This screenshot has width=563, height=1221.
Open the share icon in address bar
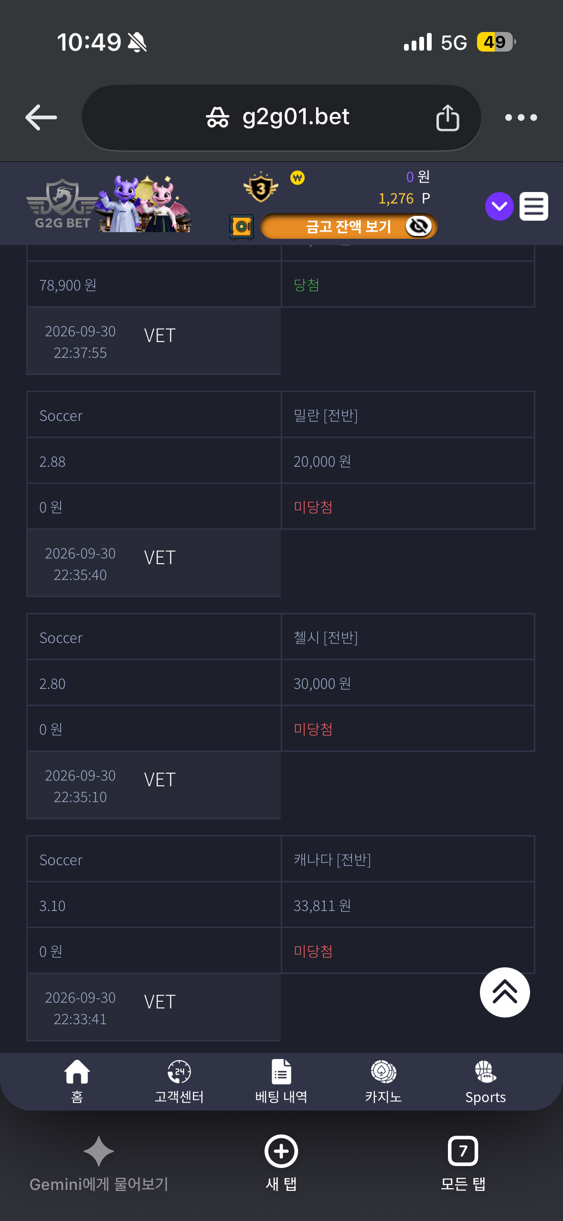[x=447, y=118]
